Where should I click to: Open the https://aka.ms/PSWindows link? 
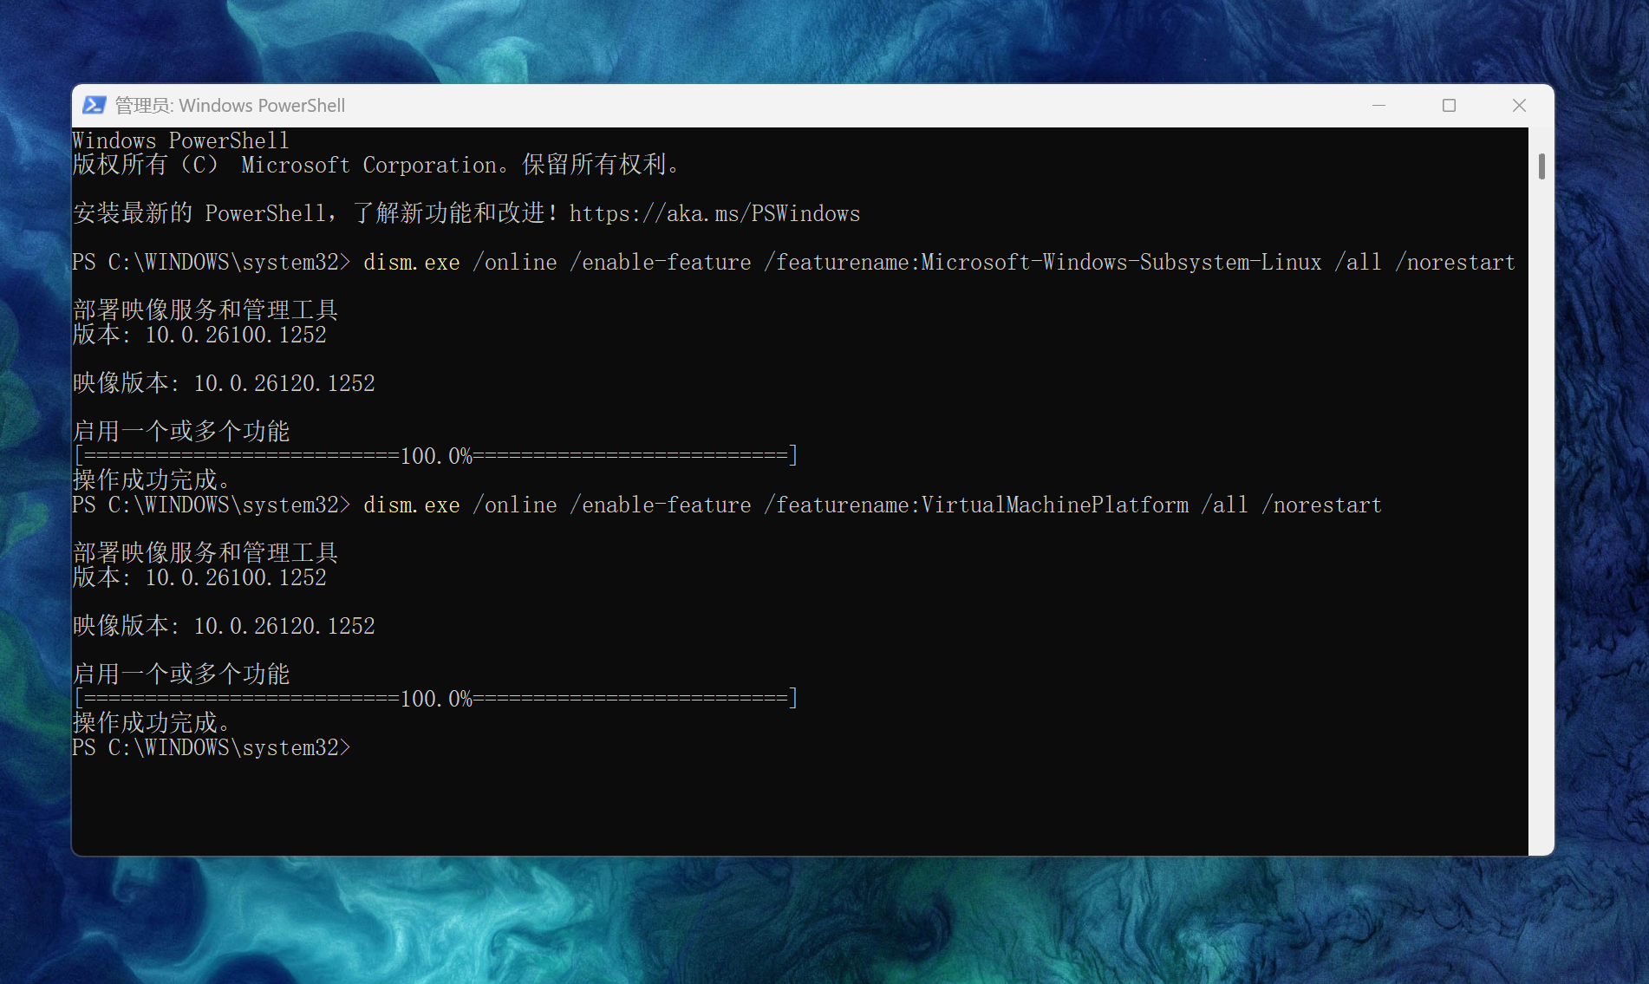coord(714,213)
